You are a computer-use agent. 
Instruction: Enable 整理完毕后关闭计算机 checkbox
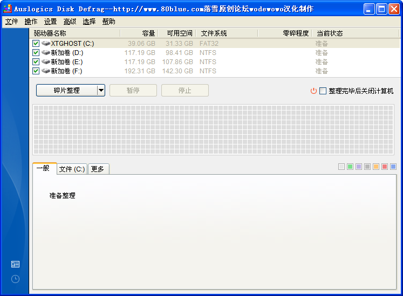tap(323, 91)
